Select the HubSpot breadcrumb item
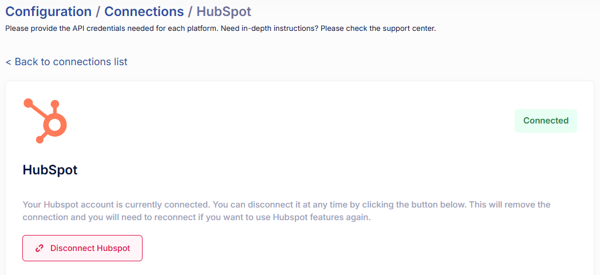Viewport: 600px width, 275px height. coord(223,11)
